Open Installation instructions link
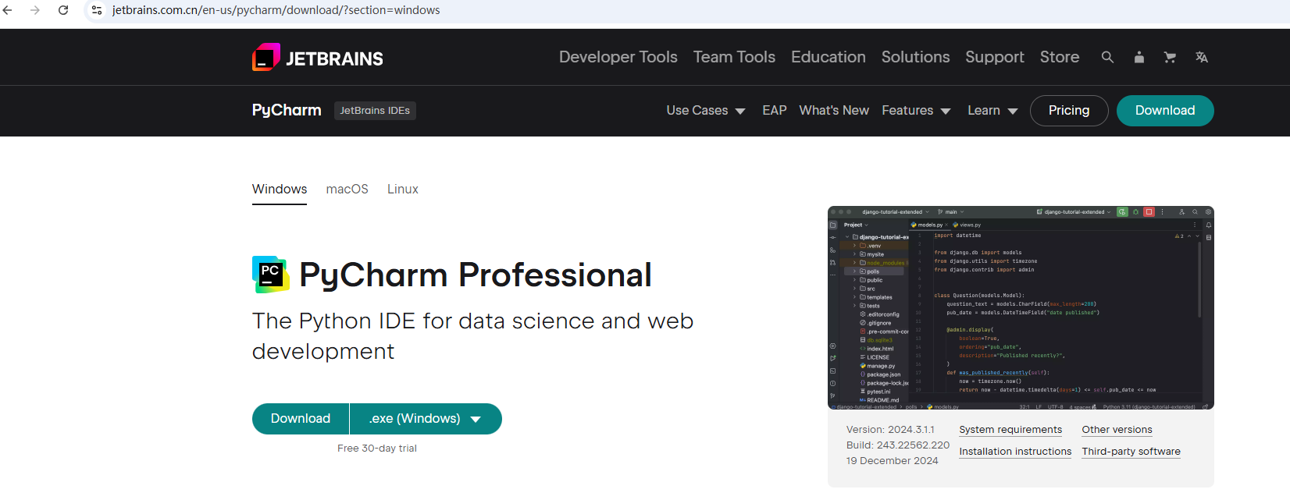The height and width of the screenshot is (500, 1290). [x=1015, y=452]
